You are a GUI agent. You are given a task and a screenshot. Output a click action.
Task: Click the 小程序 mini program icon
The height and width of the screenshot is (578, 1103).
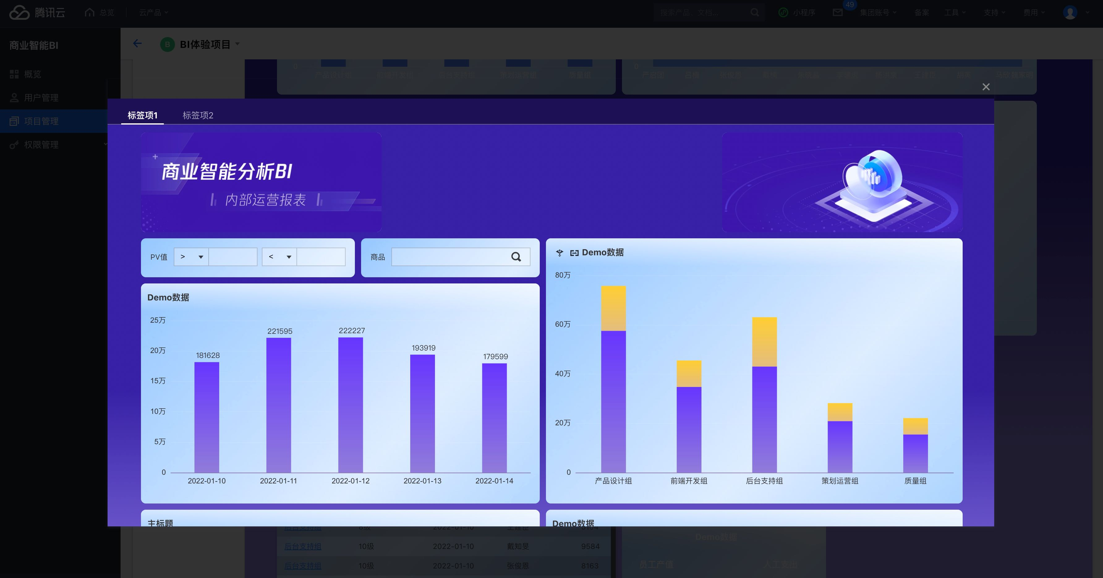[x=783, y=12]
